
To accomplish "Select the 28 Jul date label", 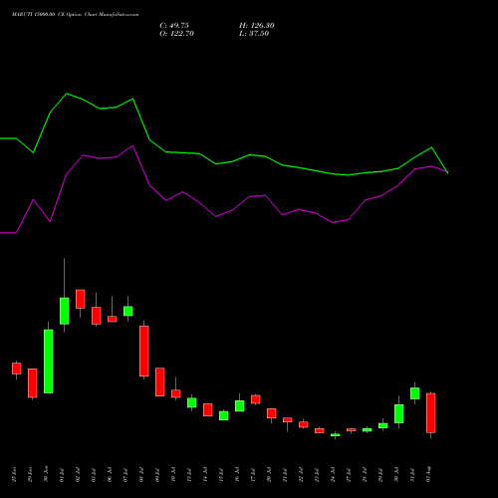I will click(x=365, y=474).
